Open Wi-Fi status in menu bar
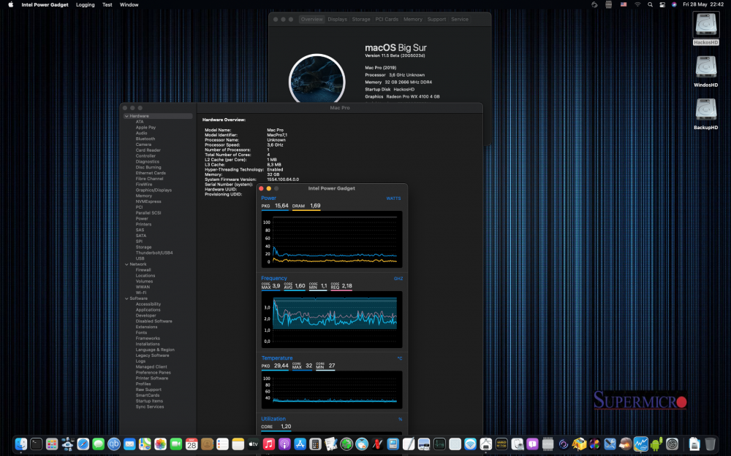Viewport: 731px width, 456px height. pos(637,4)
